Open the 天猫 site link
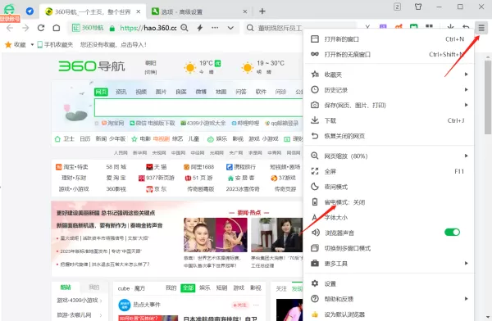Viewport: 492px width, 321px height. pyautogui.click(x=157, y=167)
